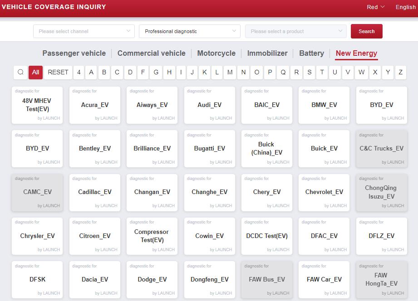
Task: Filter brands by letter D
Action: [130, 72]
